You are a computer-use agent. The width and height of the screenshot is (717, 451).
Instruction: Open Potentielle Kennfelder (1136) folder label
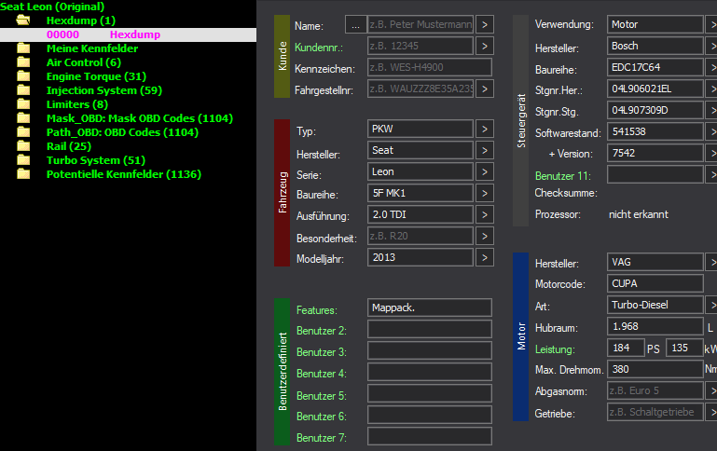(124, 174)
